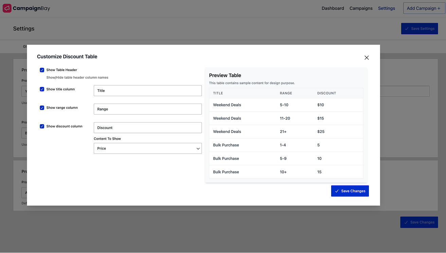
Task: Uncheck the Show discount column setting
Action: pyautogui.click(x=42, y=126)
